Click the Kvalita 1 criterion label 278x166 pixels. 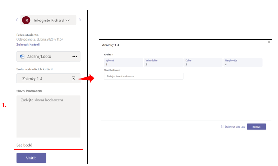[x=109, y=55]
